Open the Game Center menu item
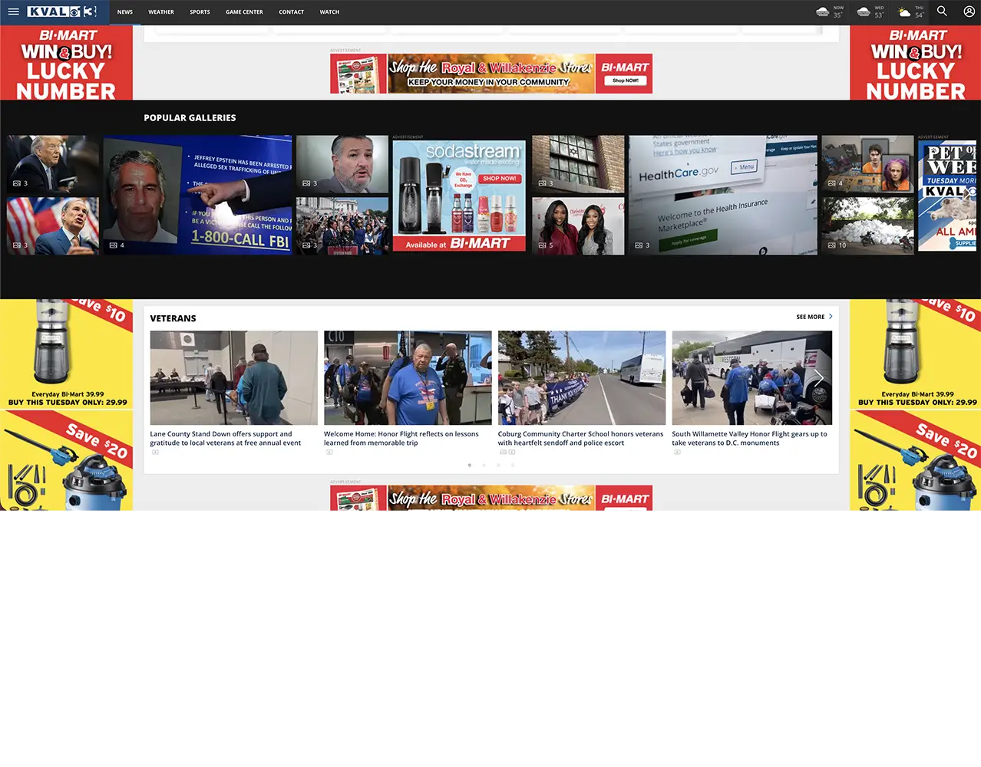Image resolution: width=981 pixels, height=767 pixels. (x=244, y=12)
